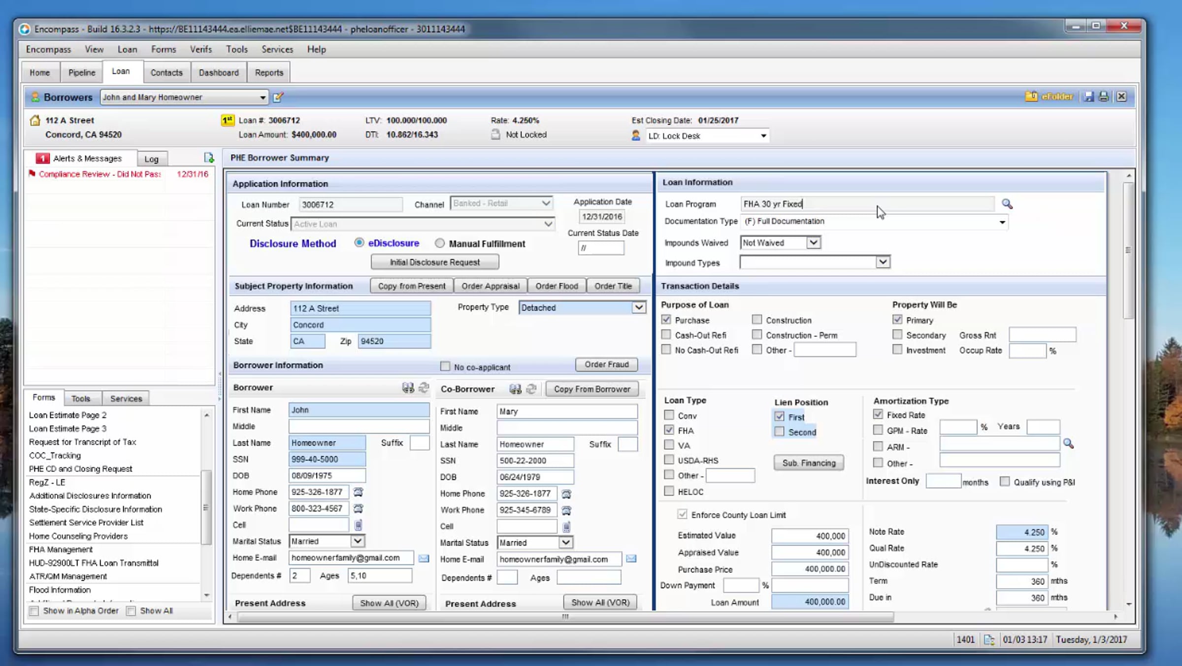Click the Initial Disclosure Request button
The height and width of the screenshot is (666, 1182).
pos(435,262)
